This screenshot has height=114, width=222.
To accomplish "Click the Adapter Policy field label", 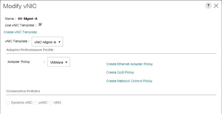I will (x=19, y=62).
